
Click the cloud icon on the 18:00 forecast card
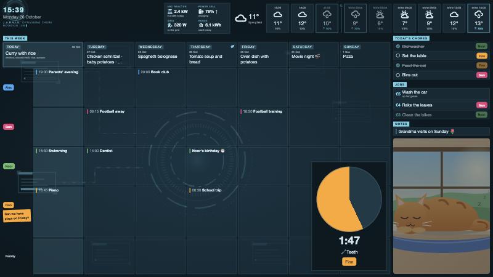(x=302, y=14)
